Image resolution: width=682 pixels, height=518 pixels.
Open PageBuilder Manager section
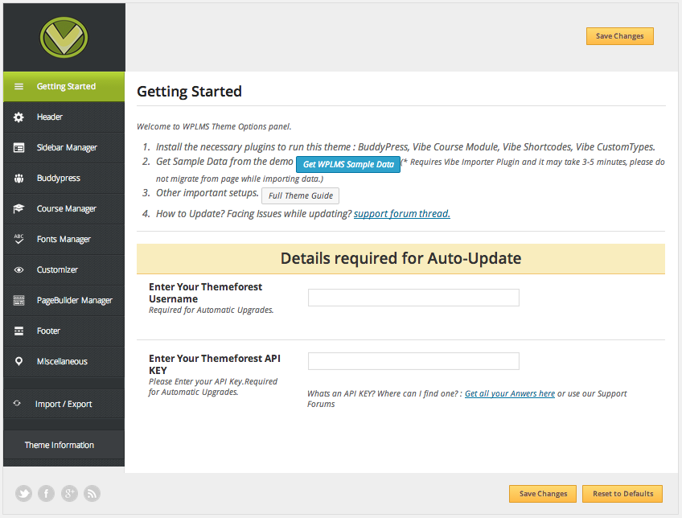pyautogui.click(x=64, y=301)
